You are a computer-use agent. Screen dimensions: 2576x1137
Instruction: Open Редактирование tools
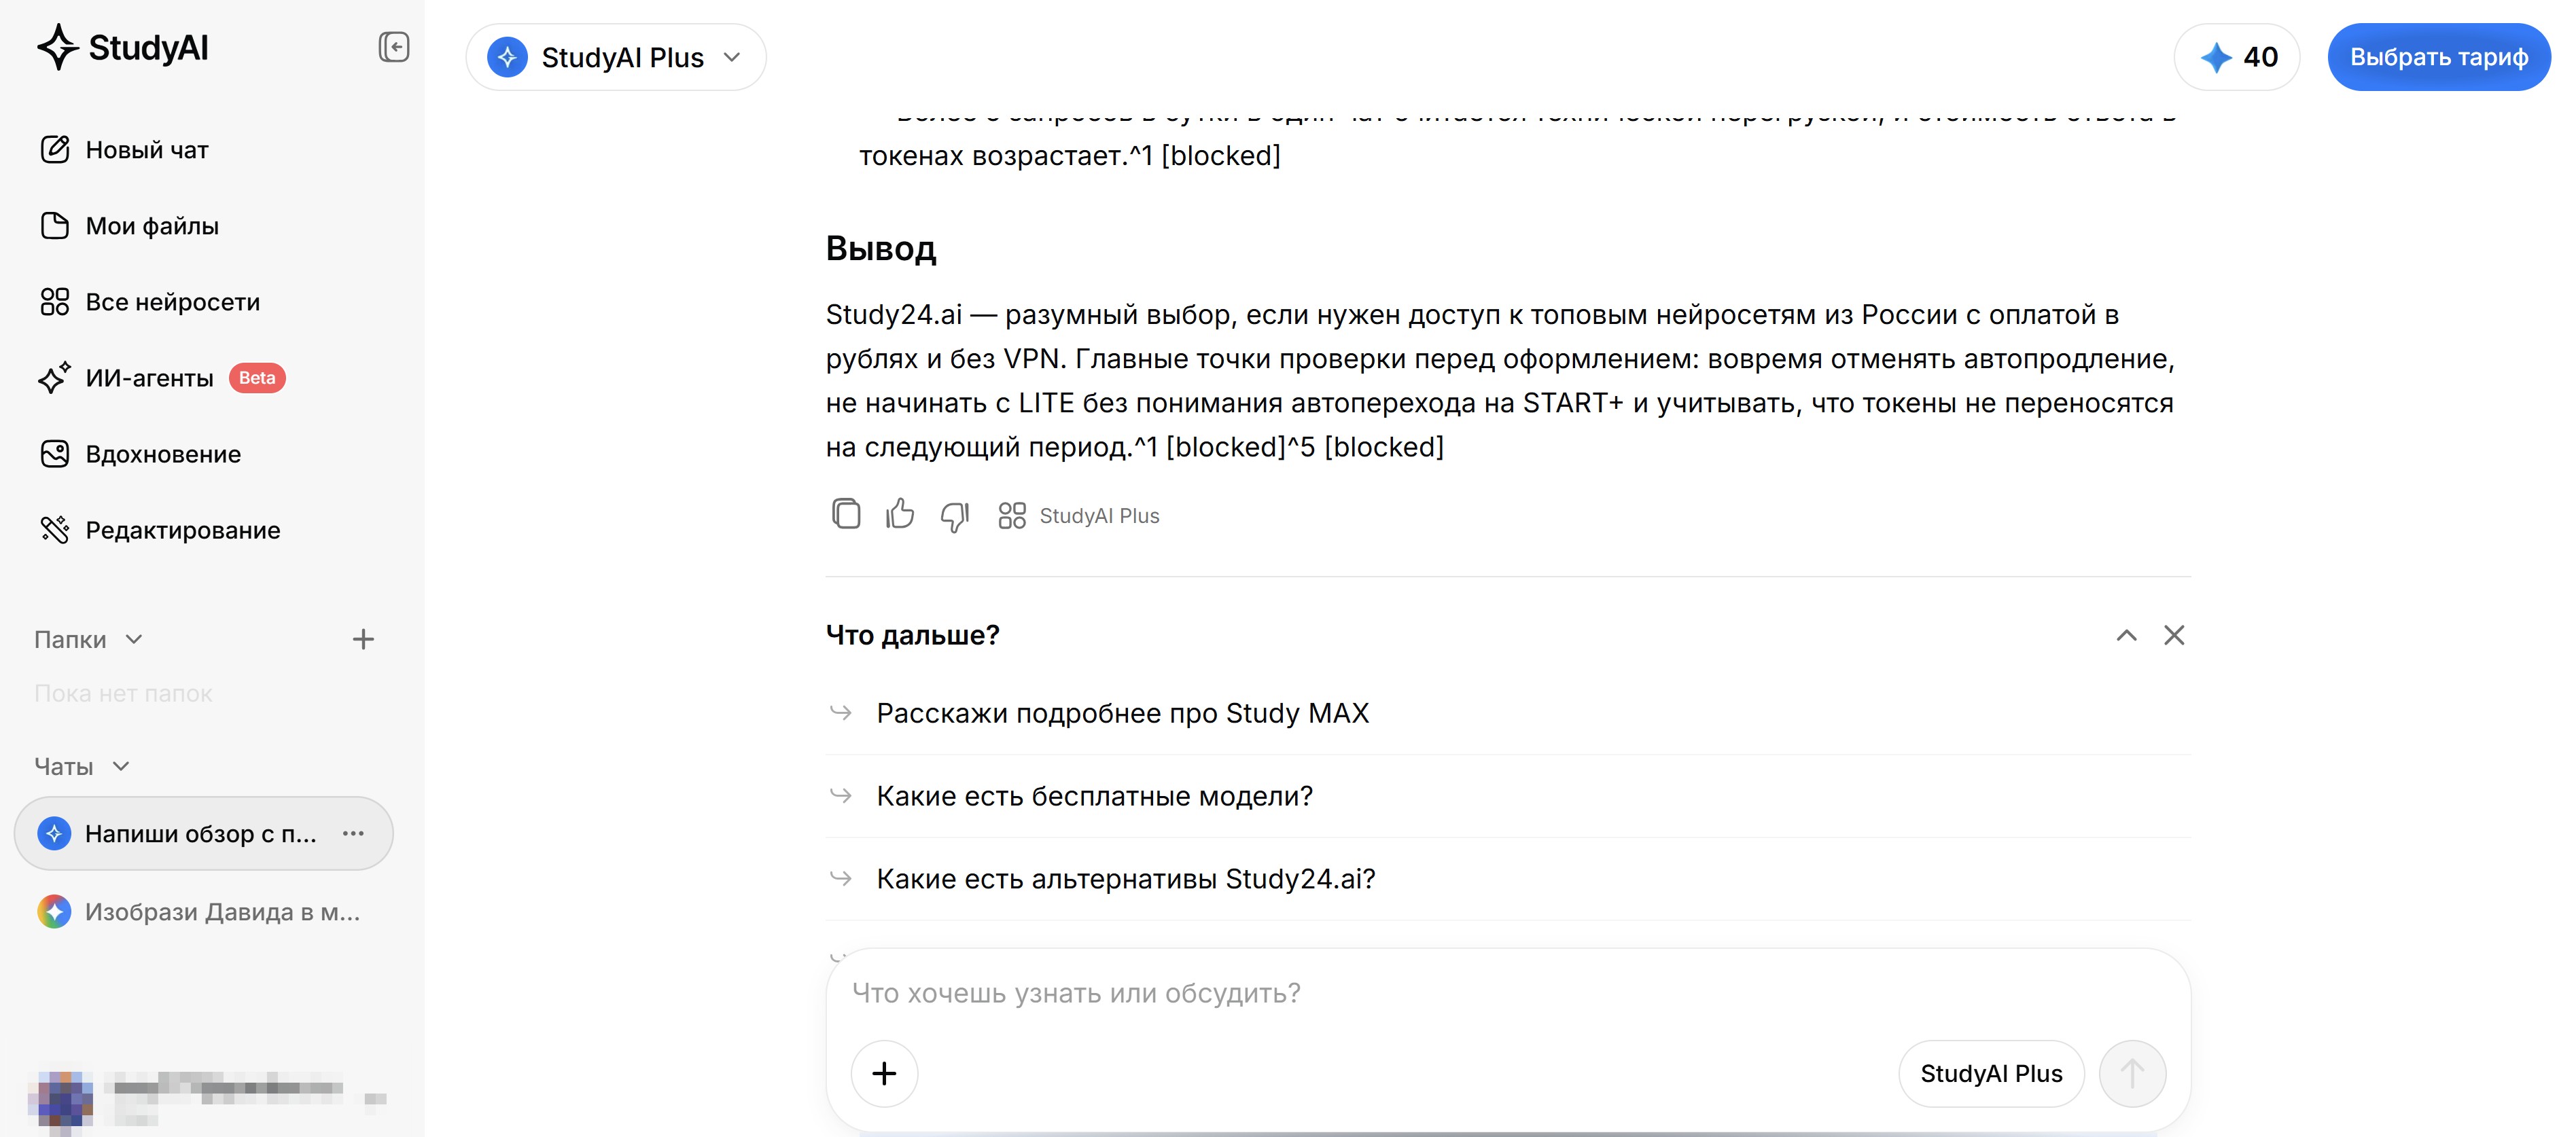tap(160, 530)
